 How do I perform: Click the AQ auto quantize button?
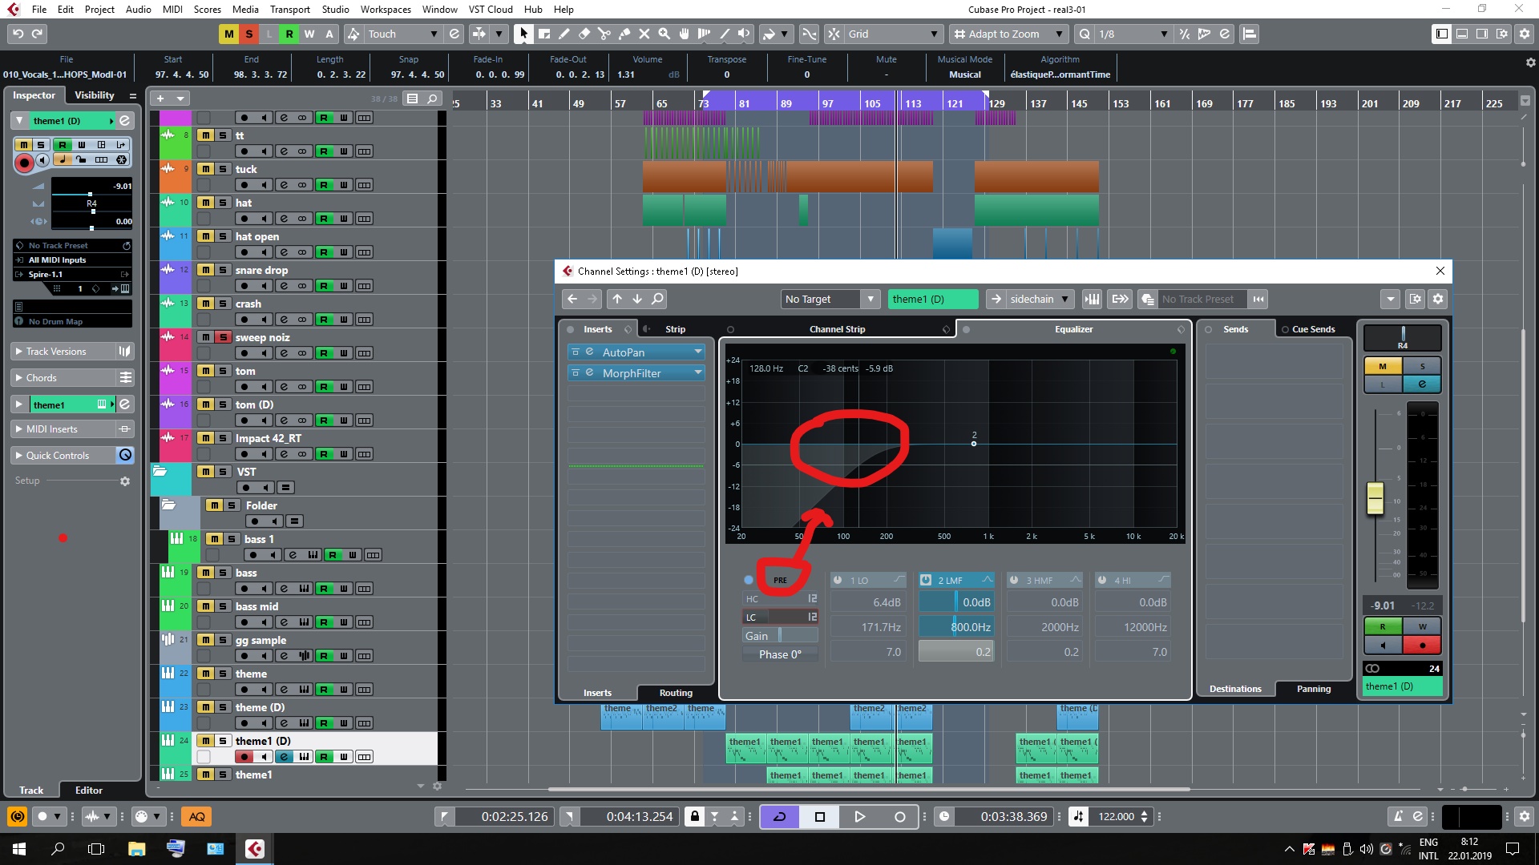(196, 816)
